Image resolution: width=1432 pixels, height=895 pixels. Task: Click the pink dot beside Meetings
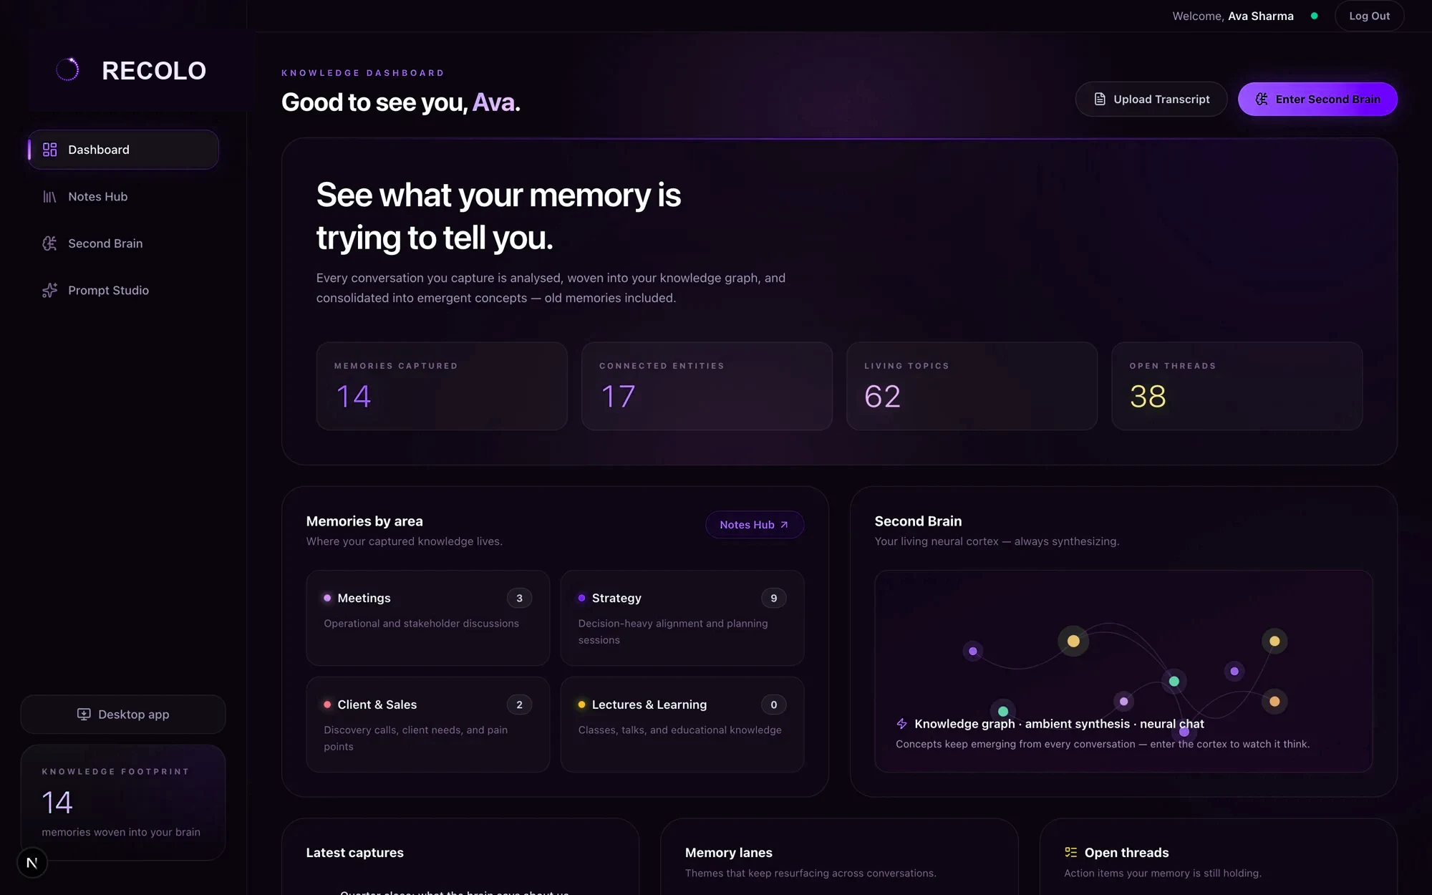327,598
